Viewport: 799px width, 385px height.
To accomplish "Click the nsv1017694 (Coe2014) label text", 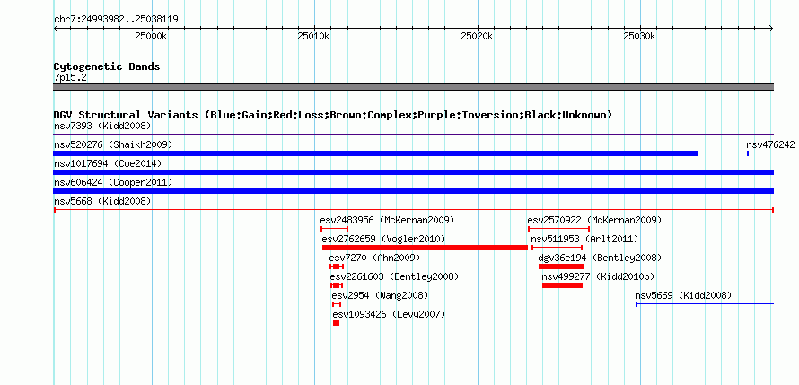I will click(108, 163).
